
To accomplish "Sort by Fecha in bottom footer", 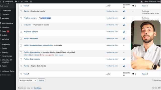I will [x=145, y=74].
